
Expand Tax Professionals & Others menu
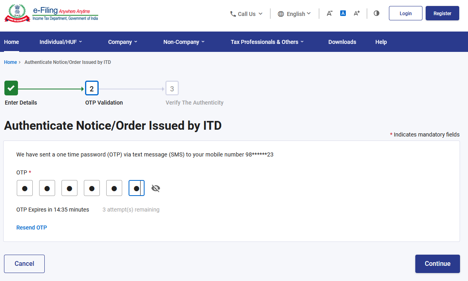267,42
